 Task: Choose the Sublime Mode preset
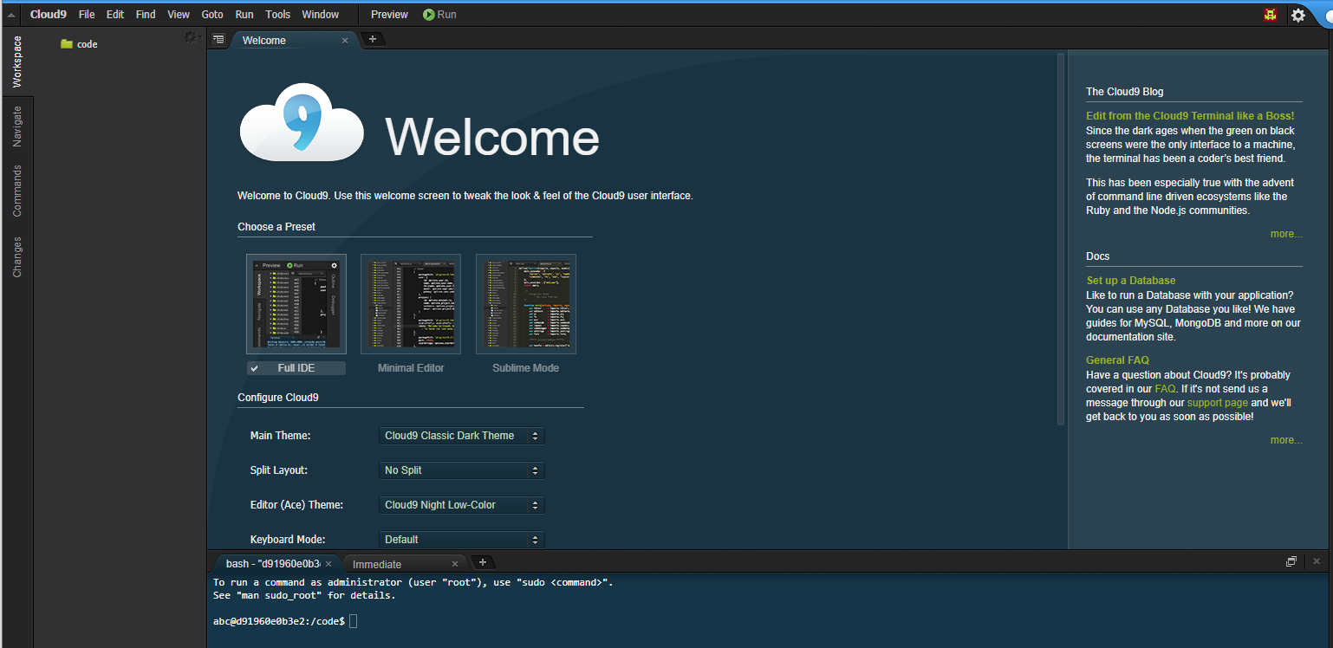(525, 304)
